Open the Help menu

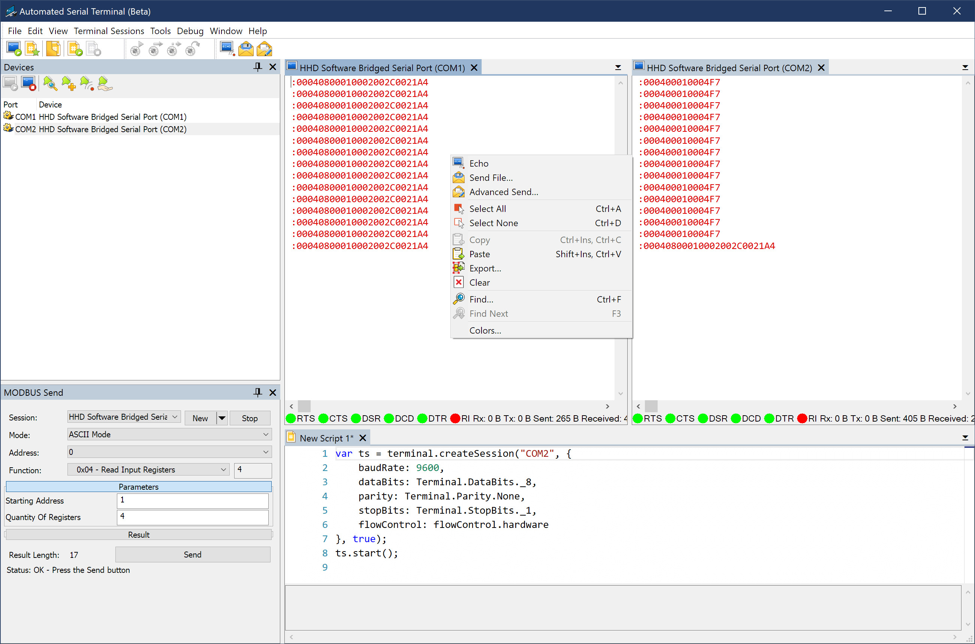tap(258, 31)
